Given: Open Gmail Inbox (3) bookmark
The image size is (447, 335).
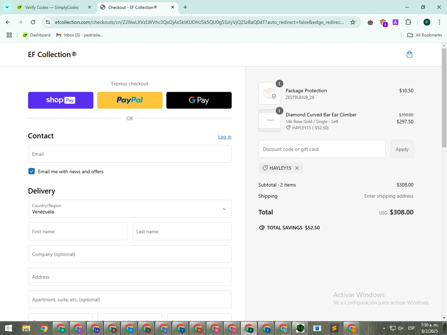Looking at the screenshot, I should tap(80, 35).
